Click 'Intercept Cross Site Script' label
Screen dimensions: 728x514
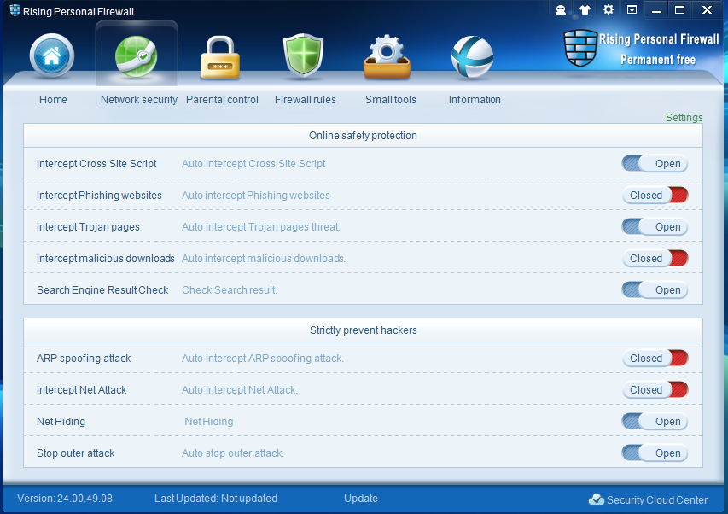[96, 163]
